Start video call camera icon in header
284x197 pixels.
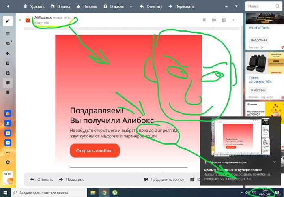click(214, 20)
